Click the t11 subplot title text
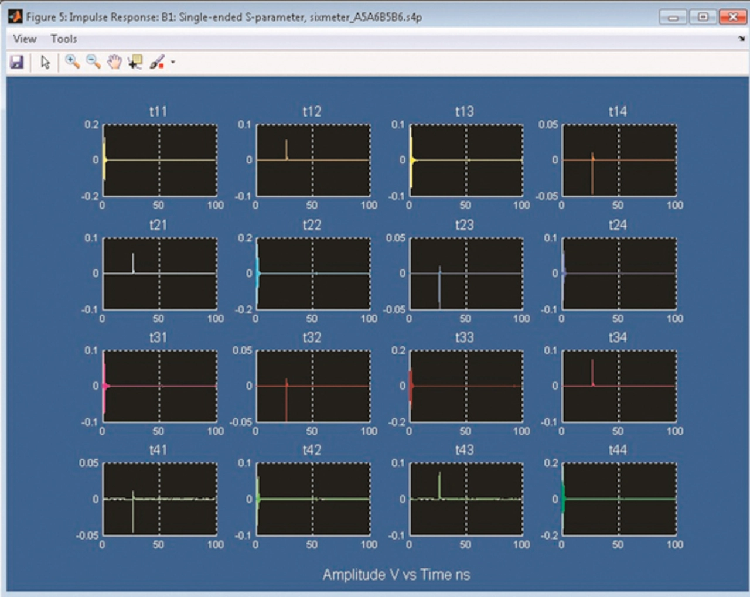750x597 pixels. pyautogui.click(x=158, y=111)
